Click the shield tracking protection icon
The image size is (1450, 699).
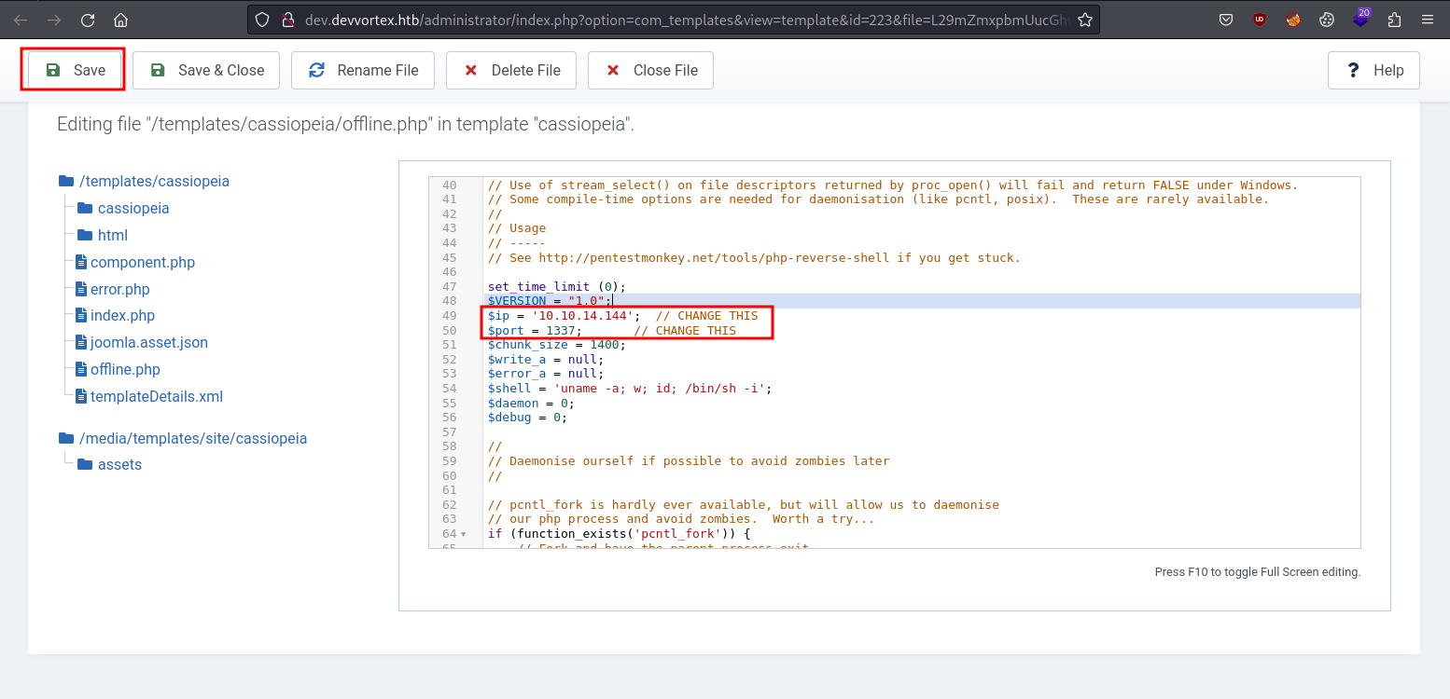click(x=262, y=20)
